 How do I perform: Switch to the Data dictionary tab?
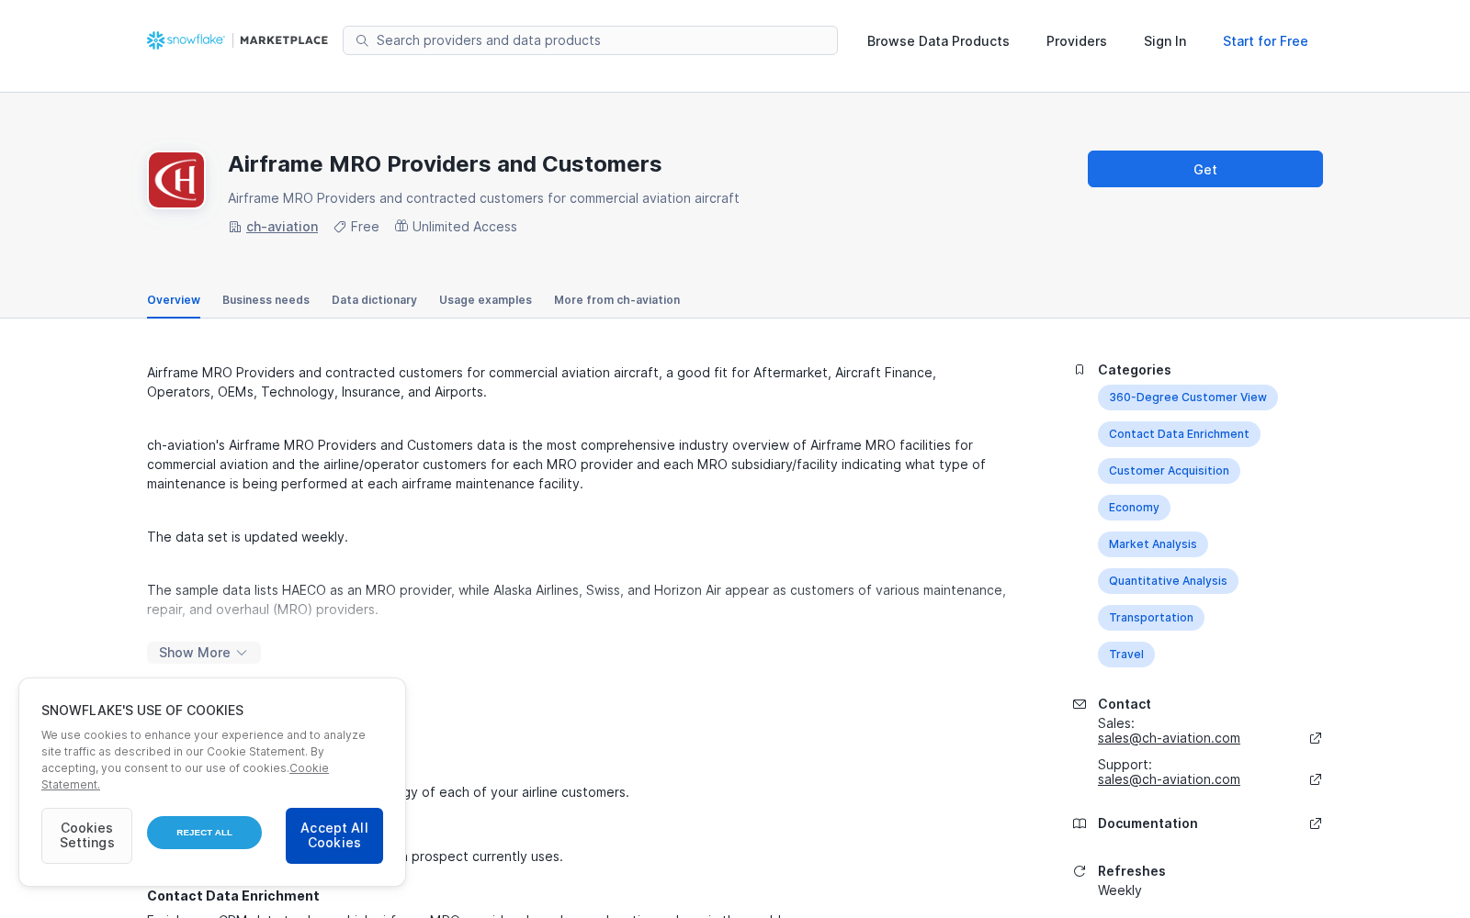pos(374,300)
